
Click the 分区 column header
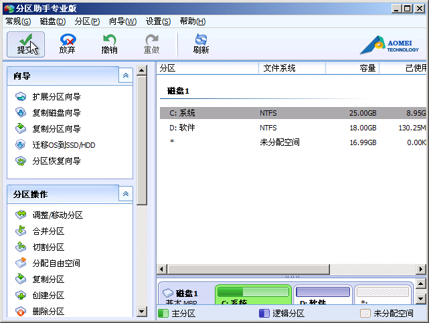pos(207,68)
